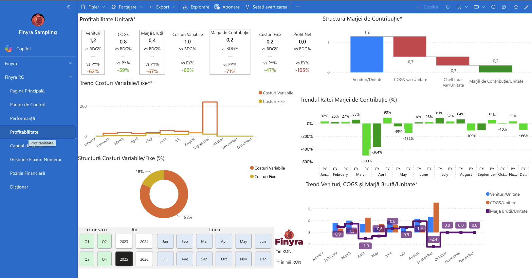Click the reset undo arrow icon
The image size is (532, 278).
(x=448, y=7)
